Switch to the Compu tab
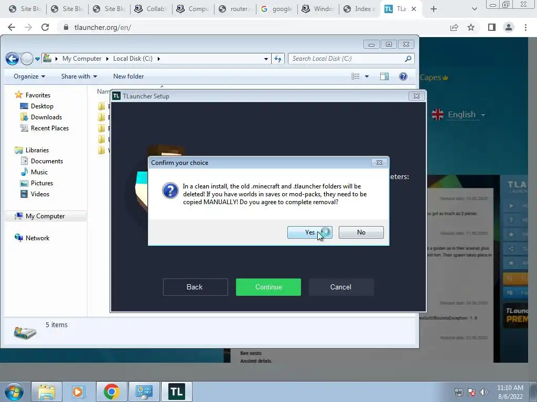This screenshot has width=537, height=402. tap(193, 9)
